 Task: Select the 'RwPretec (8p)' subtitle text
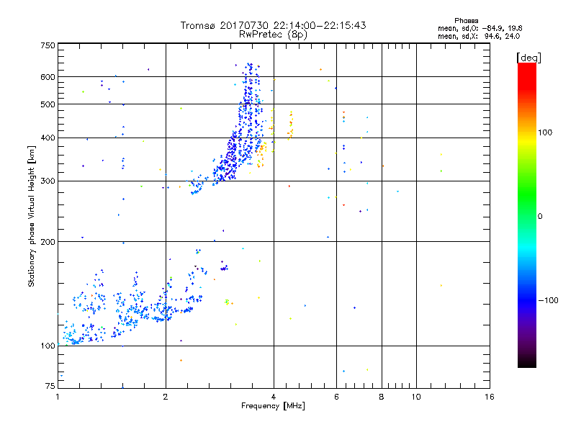pos(273,35)
